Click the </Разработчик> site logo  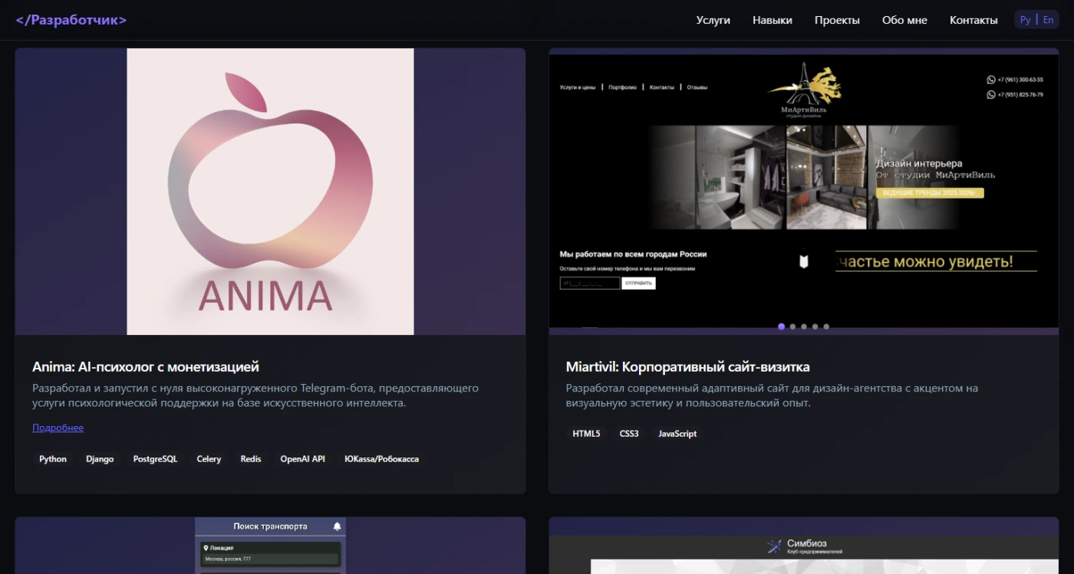point(71,20)
